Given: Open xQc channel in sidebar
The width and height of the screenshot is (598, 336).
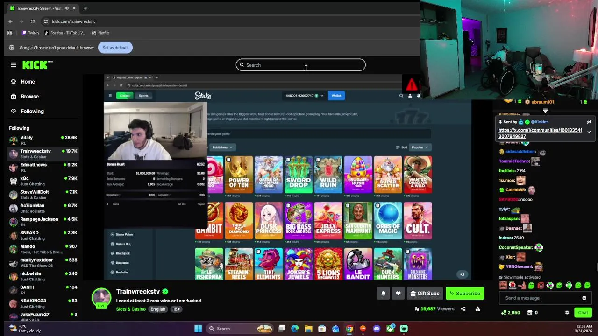Looking at the screenshot, I should coord(43,181).
